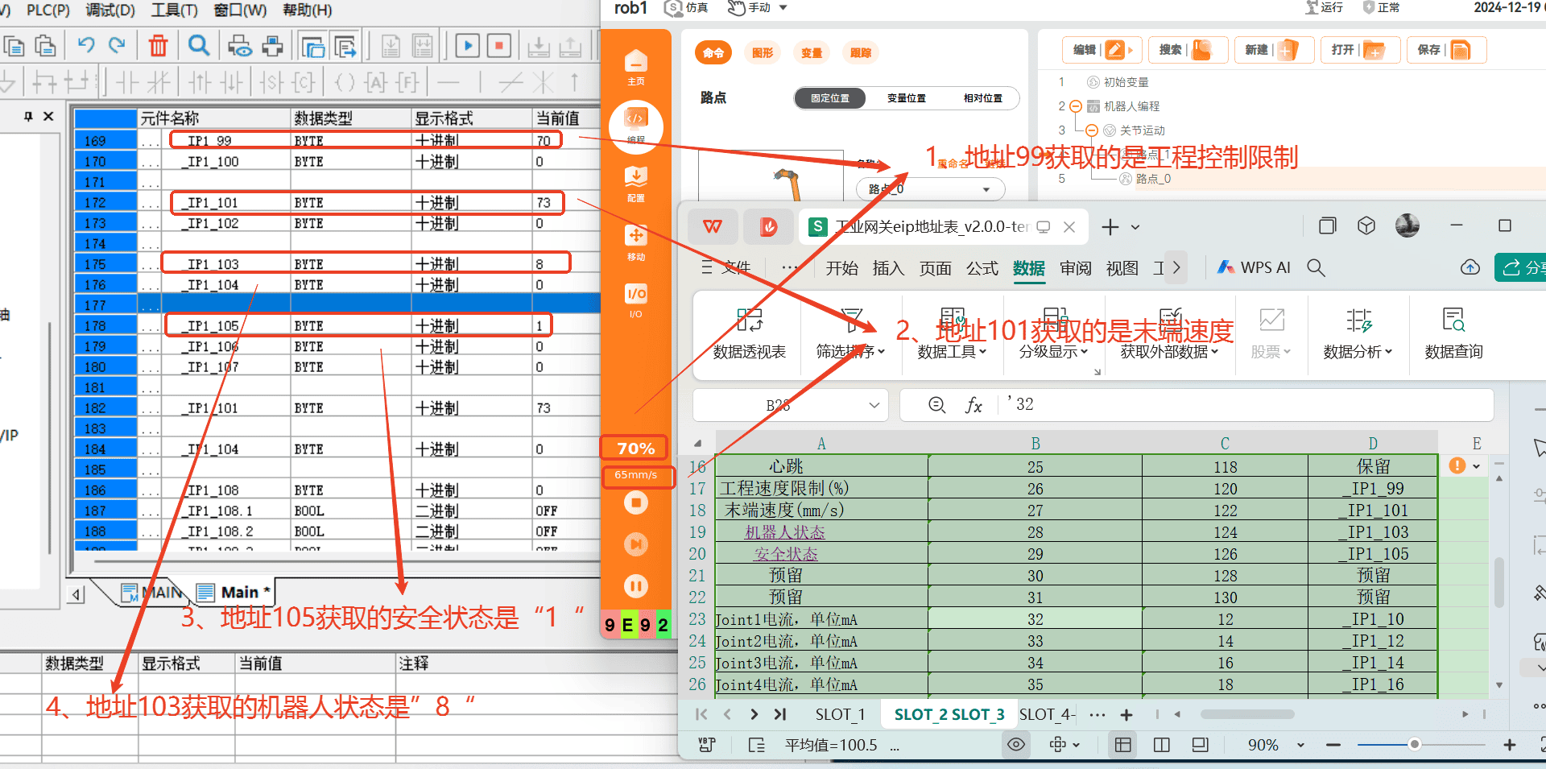
Task: Click the orange pause button in robot panel
Action: tap(636, 586)
